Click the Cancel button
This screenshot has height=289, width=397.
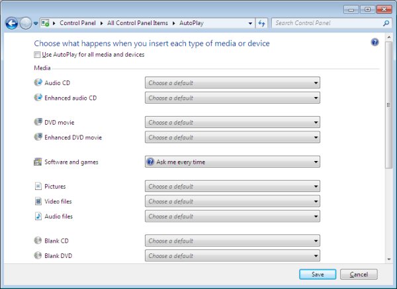tap(359, 274)
